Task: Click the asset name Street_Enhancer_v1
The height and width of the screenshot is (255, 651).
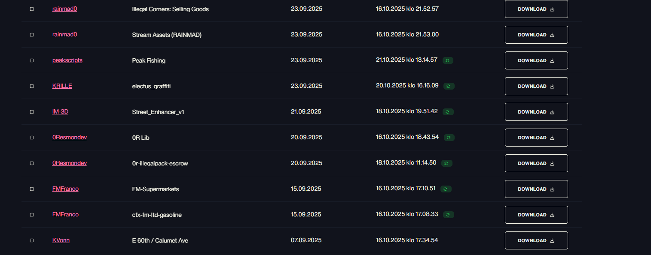Action: (x=158, y=112)
